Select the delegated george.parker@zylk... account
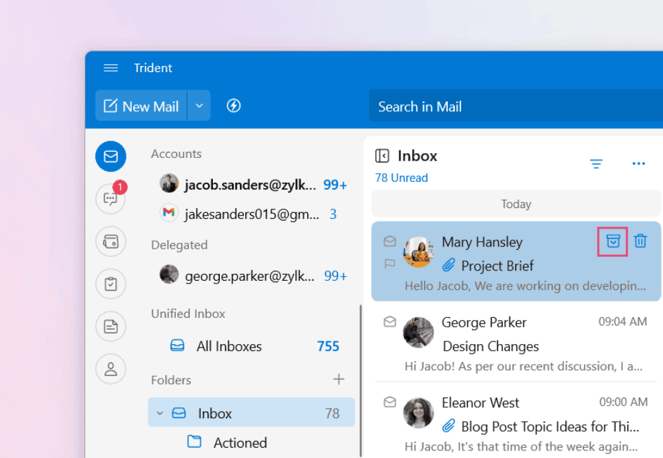The height and width of the screenshot is (458, 663). [253, 275]
